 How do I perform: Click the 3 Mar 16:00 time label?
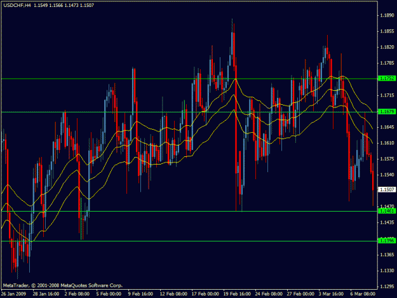331,294
